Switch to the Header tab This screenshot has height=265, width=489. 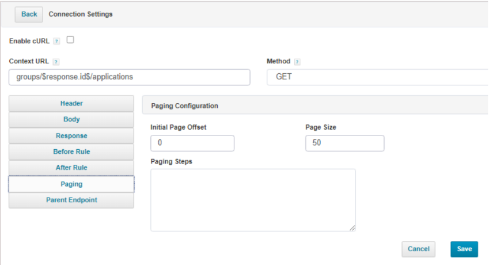71,104
